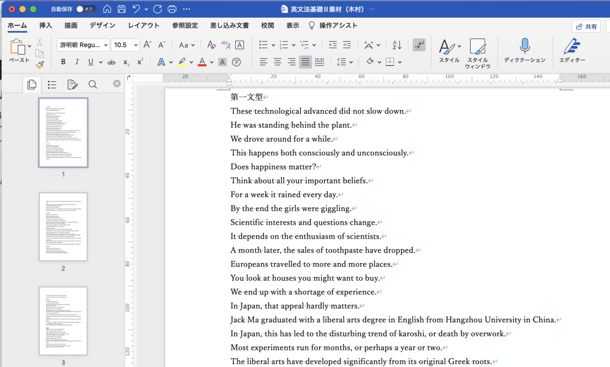
Task: Open the font color dropdown arrow
Action: pyautogui.click(x=211, y=62)
